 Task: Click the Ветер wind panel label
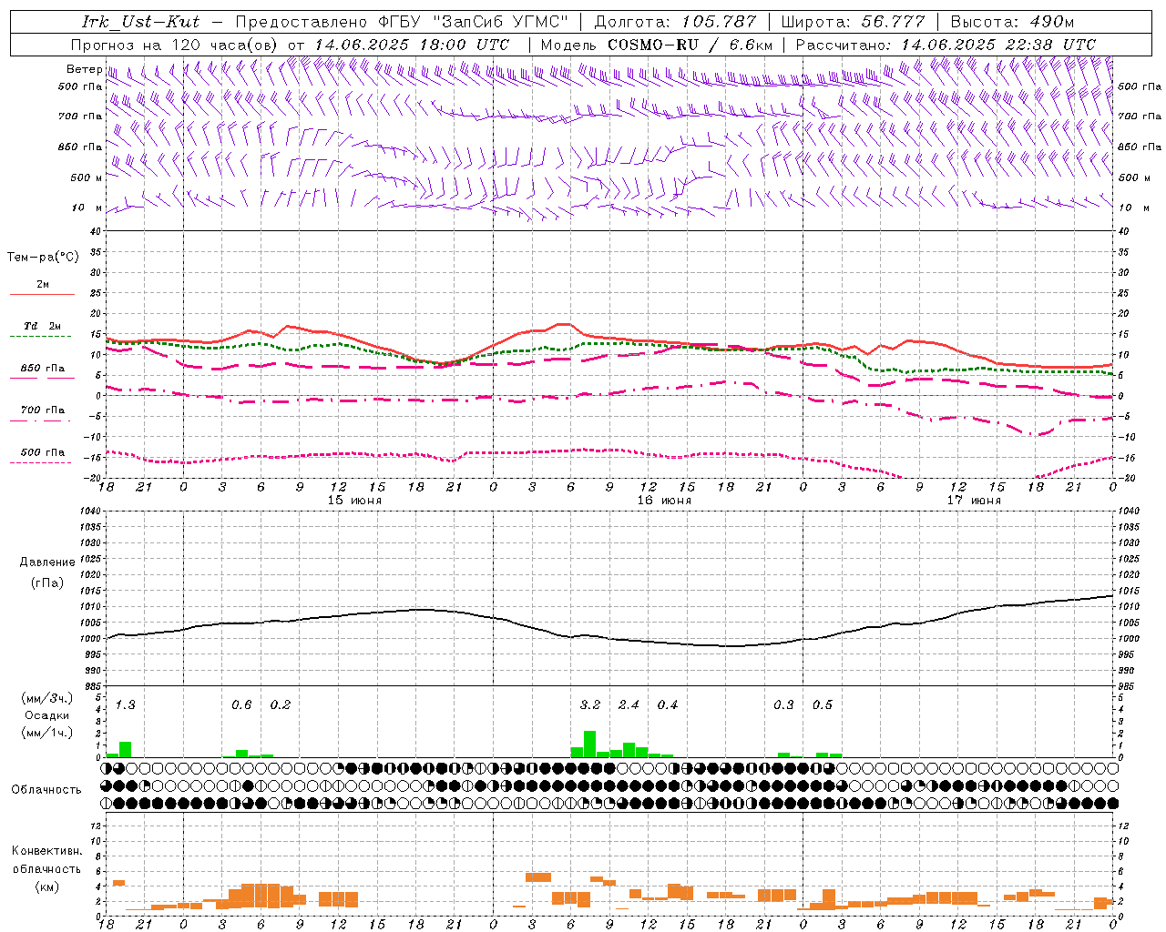pos(84,69)
